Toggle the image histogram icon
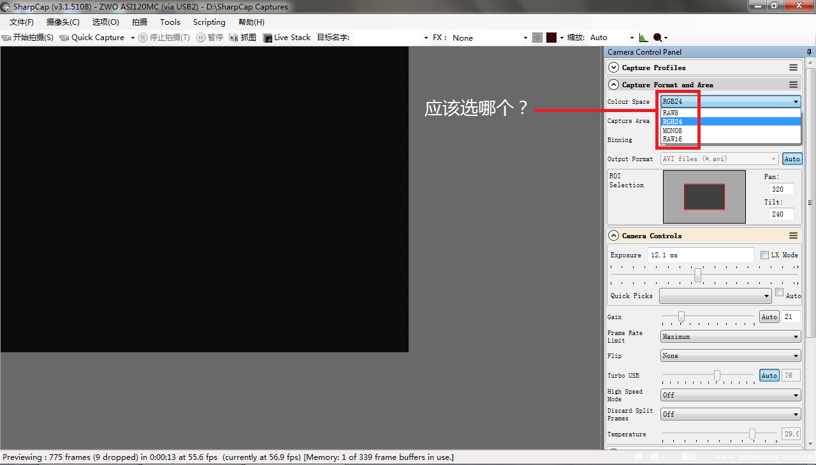Viewport: 816px width, 465px height. click(643, 38)
